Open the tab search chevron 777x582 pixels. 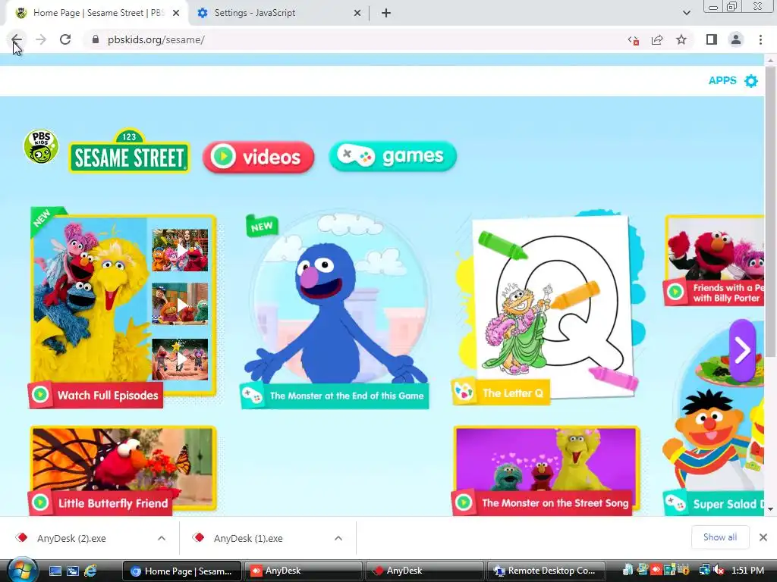click(x=686, y=13)
